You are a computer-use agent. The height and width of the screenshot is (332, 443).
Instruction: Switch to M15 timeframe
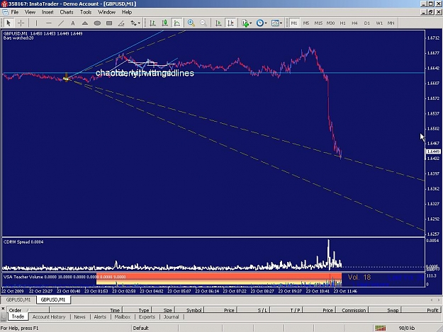pyautogui.click(x=318, y=23)
